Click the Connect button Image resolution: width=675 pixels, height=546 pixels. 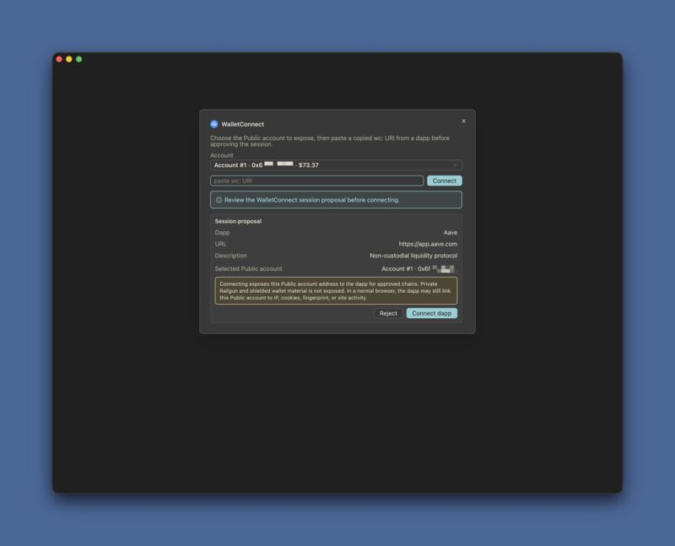tap(445, 181)
